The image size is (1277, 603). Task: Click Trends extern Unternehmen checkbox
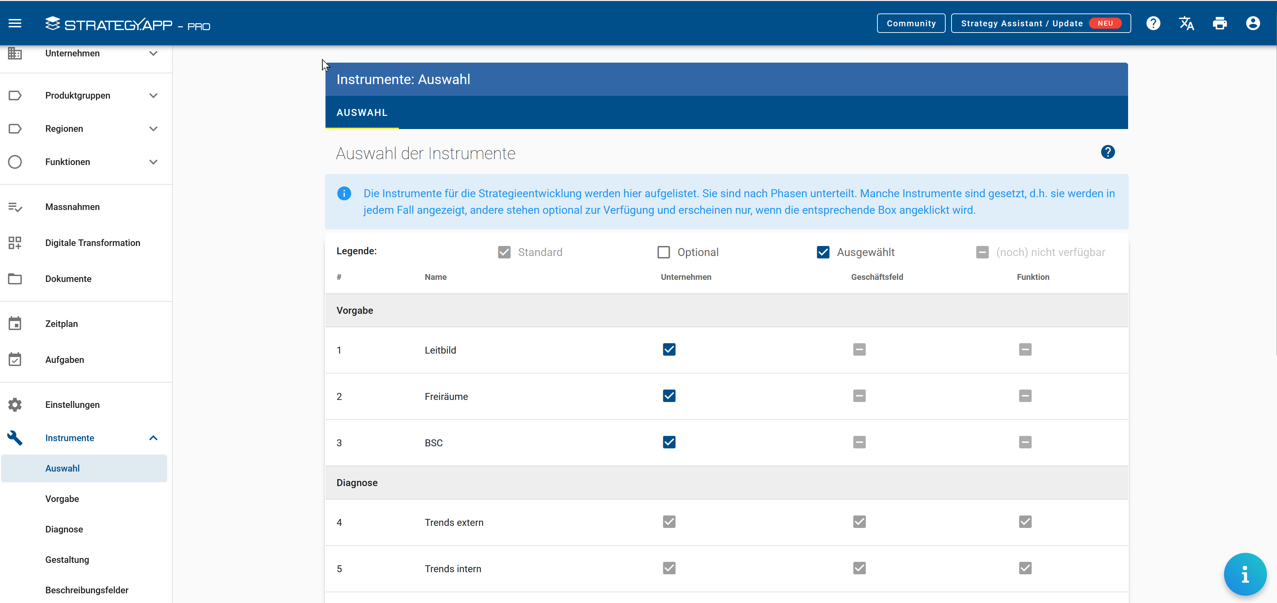click(669, 522)
